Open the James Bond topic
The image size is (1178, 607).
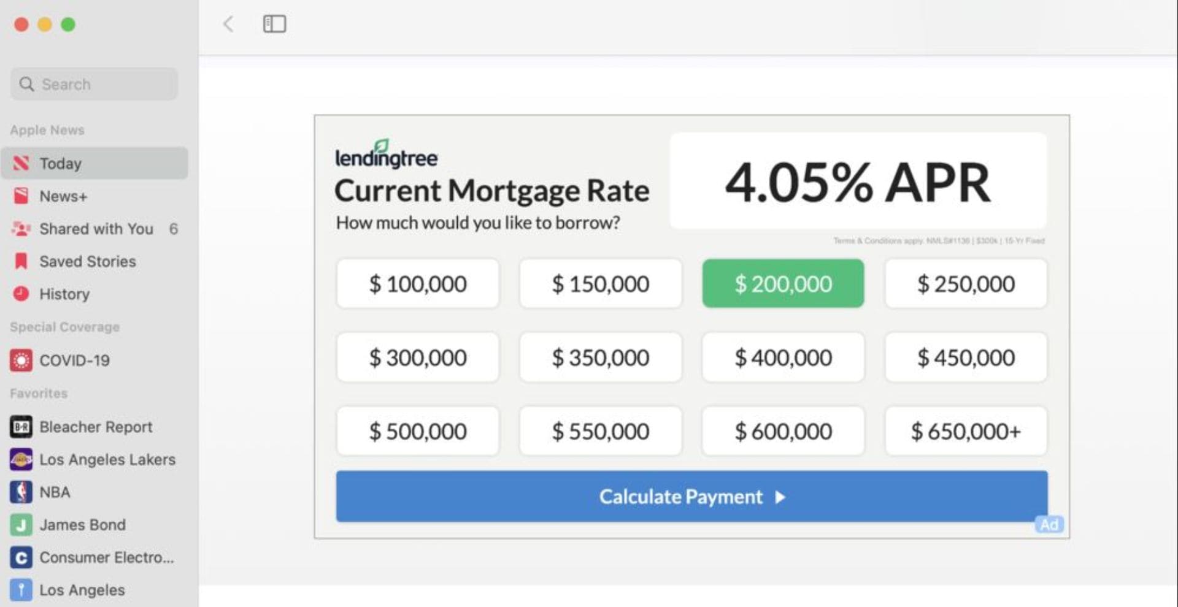(x=82, y=525)
